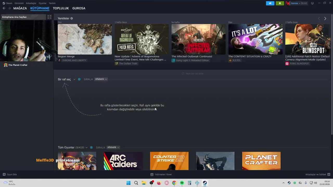Screen dimensions: 333x187
Task: Open the Oyunlar menu
Action: tap(43, 3)
